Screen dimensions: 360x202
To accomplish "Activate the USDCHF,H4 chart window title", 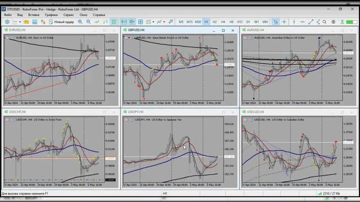I will (17, 112).
